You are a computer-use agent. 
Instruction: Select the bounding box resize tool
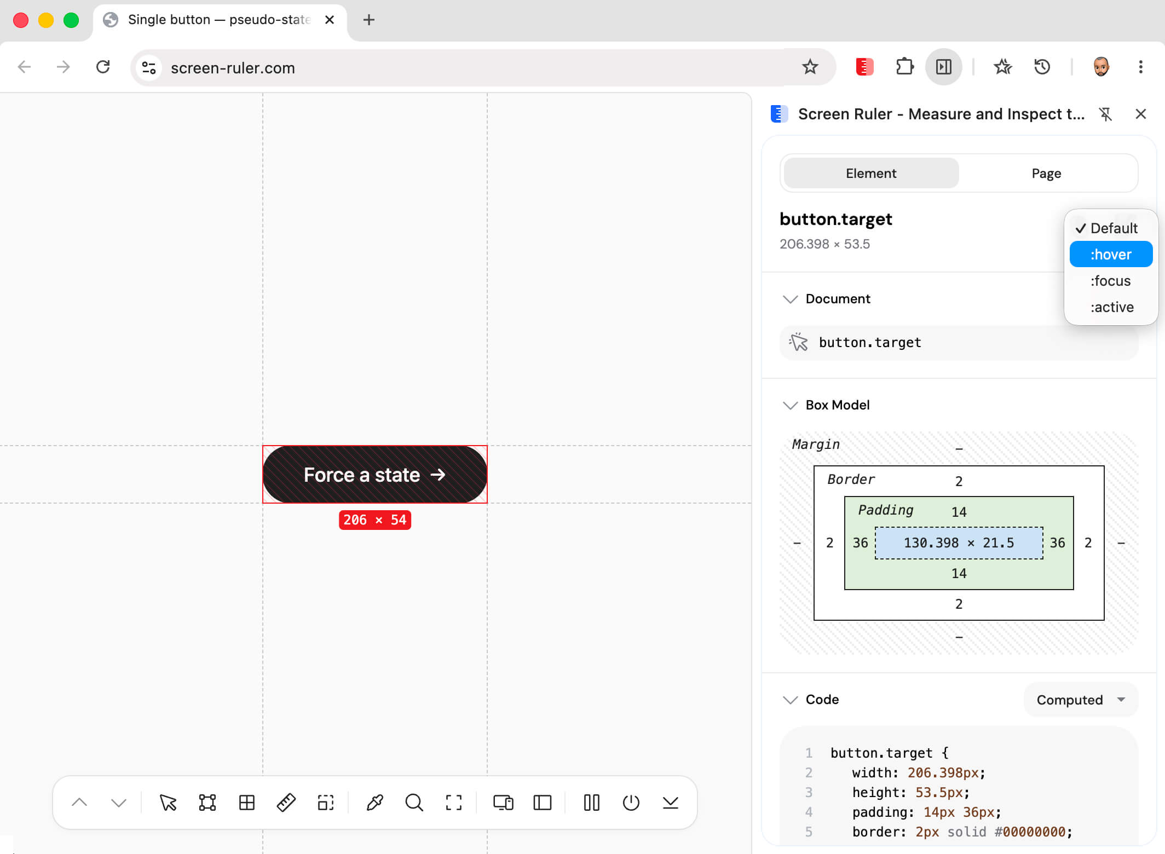pos(207,803)
